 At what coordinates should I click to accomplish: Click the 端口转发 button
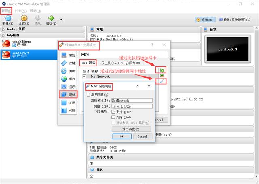[131, 129]
